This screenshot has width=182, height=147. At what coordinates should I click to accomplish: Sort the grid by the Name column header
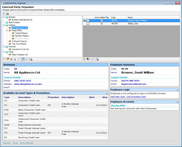tap(130, 18)
